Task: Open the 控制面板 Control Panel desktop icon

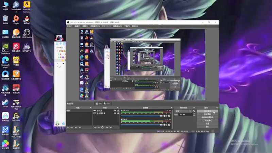Action: click(5, 33)
